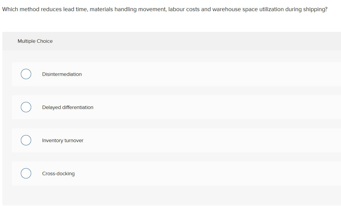The height and width of the screenshot is (206, 341).
Task: Tick the selector beside Delayed differentiation
Action: (x=26, y=107)
